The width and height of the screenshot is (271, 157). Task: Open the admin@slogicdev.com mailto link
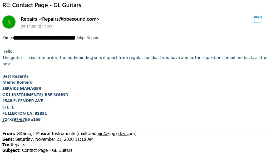pos(114,134)
